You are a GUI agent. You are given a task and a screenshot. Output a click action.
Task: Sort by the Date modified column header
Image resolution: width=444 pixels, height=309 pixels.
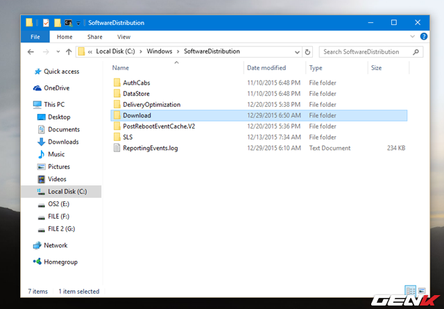click(266, 68)
